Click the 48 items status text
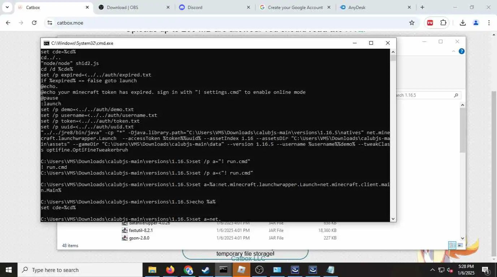This screenshot has height=277, width=497. [x=70, y=245]
